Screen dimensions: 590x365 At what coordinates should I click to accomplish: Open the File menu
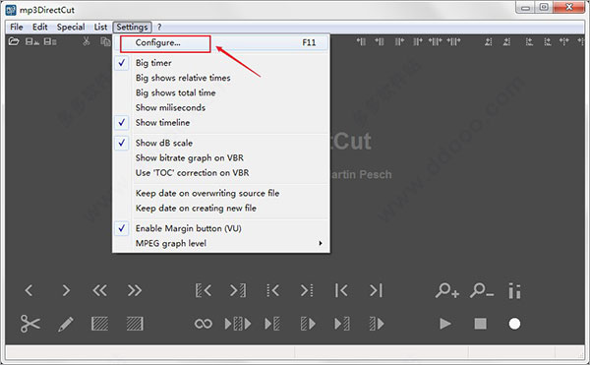coord(17,28)
